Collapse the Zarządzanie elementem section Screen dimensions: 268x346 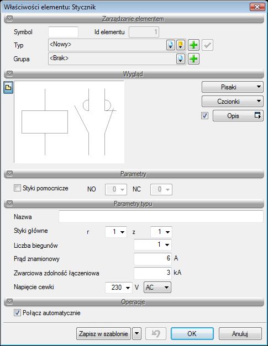point(9,19)
